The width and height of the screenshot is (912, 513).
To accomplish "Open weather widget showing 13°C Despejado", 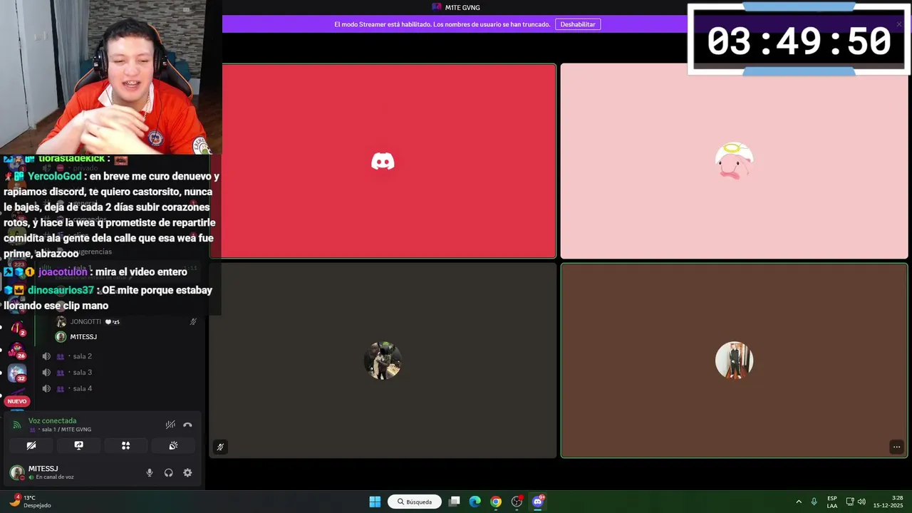I will (x=31, y=502).
